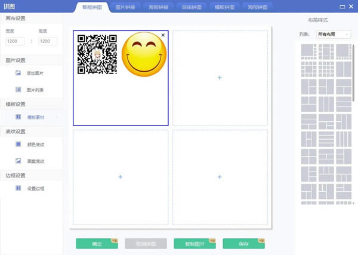Choose the 颜色底纹 option
358x255 pixels.
pyautogui.click(x=36, y=145)
